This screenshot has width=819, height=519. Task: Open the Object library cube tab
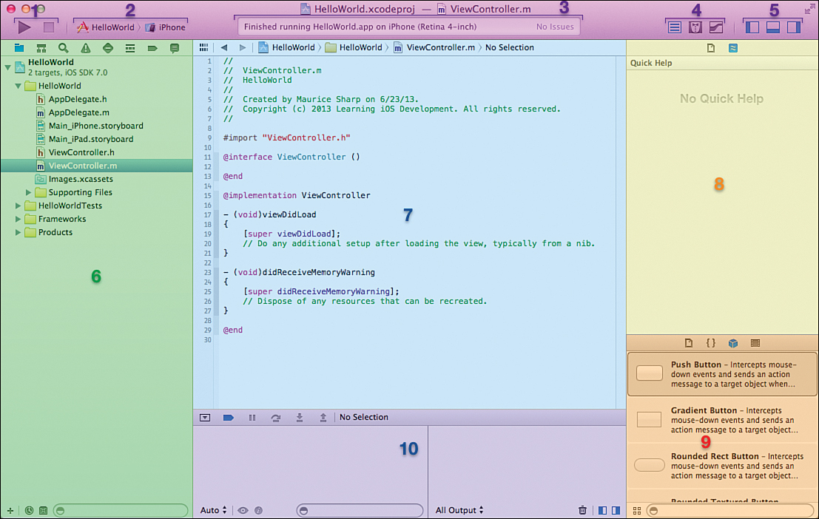click(733, 343)
